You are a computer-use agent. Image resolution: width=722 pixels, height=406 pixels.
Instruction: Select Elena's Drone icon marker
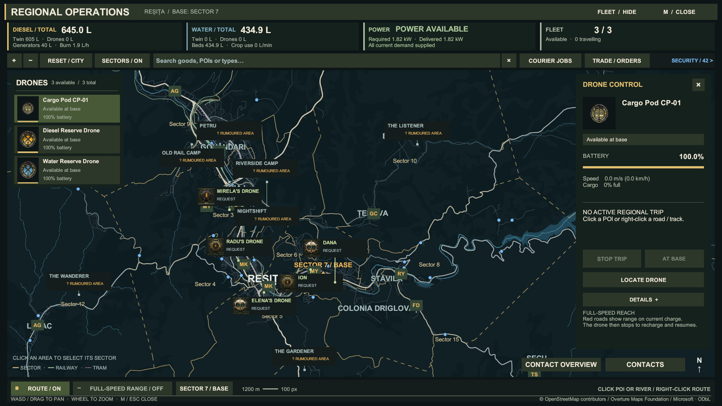click(x=240, y=305)
